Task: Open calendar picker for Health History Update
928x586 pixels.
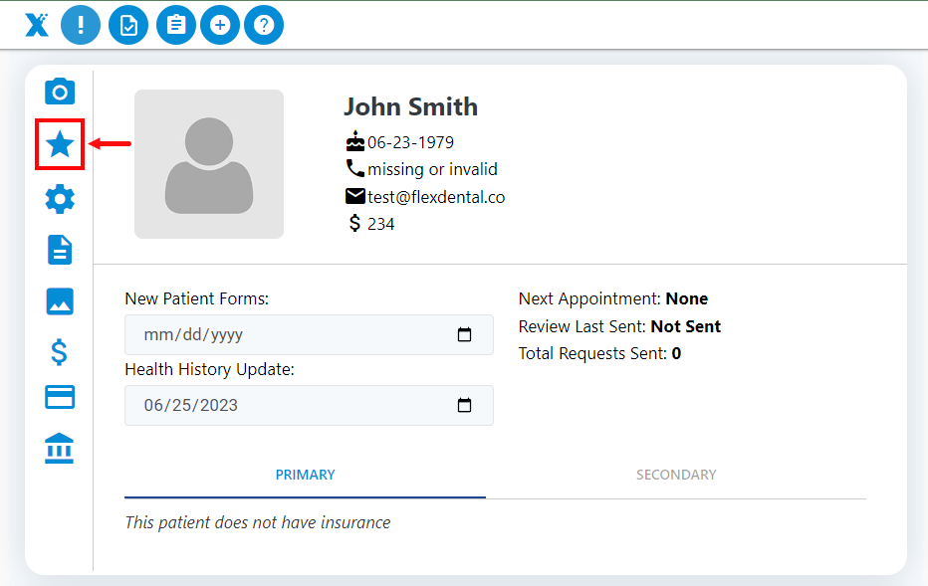Action: click(465, 405)
